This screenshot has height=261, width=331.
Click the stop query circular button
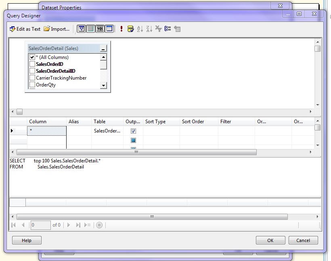(99, 225)
